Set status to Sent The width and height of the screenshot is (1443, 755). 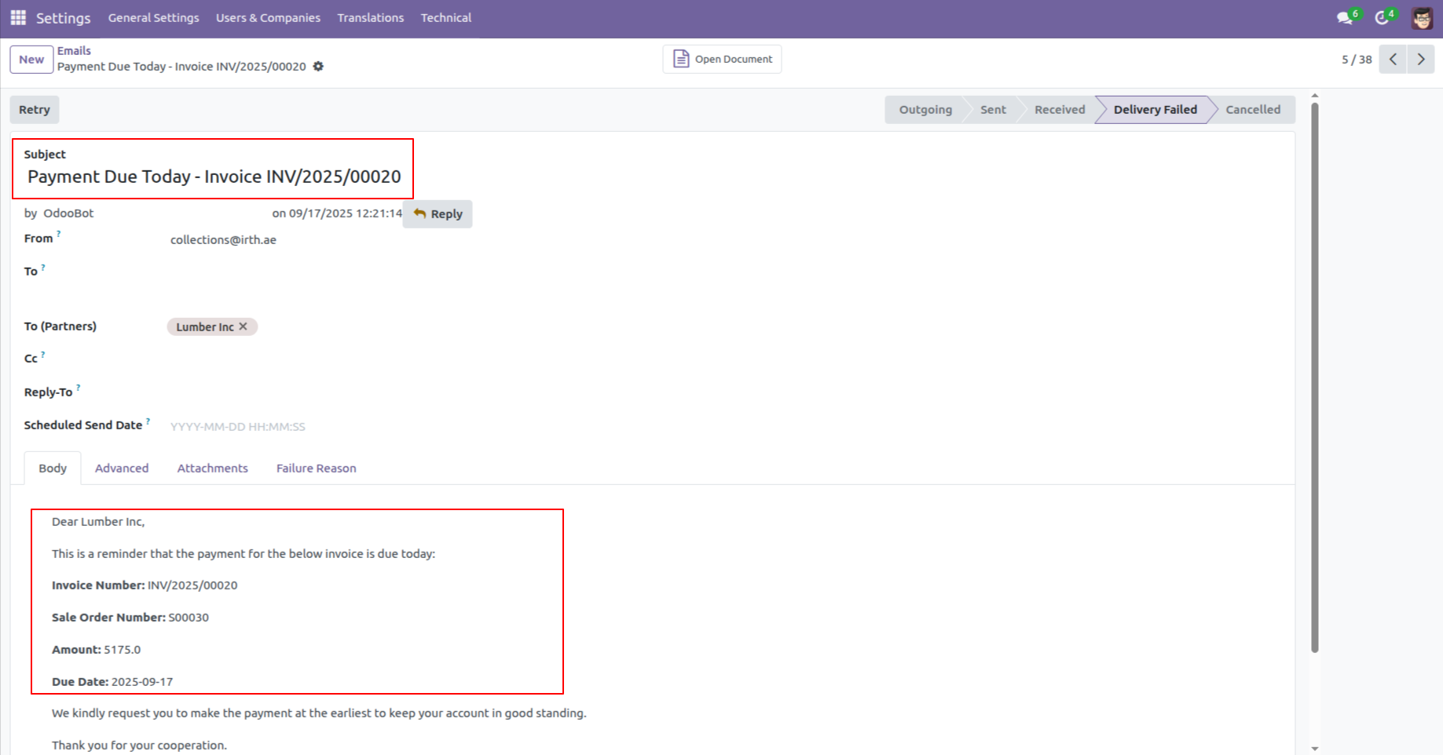click(x=993, y=110)
